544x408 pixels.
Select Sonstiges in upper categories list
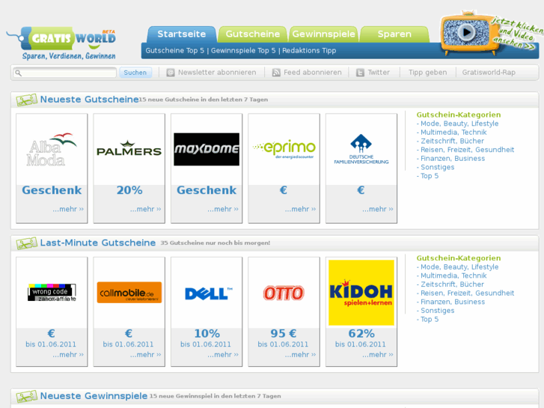coord(437,167)
